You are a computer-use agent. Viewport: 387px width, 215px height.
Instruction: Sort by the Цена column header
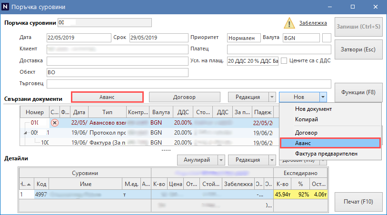tap(176, 184)
